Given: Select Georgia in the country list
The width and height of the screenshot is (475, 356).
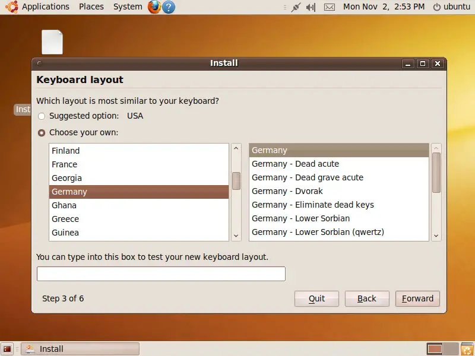Looking at the screenshot, I should pyautogui.click(x=139, y=178).
